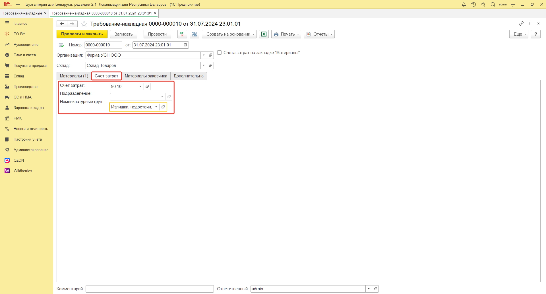Open Еще menu dropdown
This screenshot has width=546, height=294.
click(x=519, y=34)
